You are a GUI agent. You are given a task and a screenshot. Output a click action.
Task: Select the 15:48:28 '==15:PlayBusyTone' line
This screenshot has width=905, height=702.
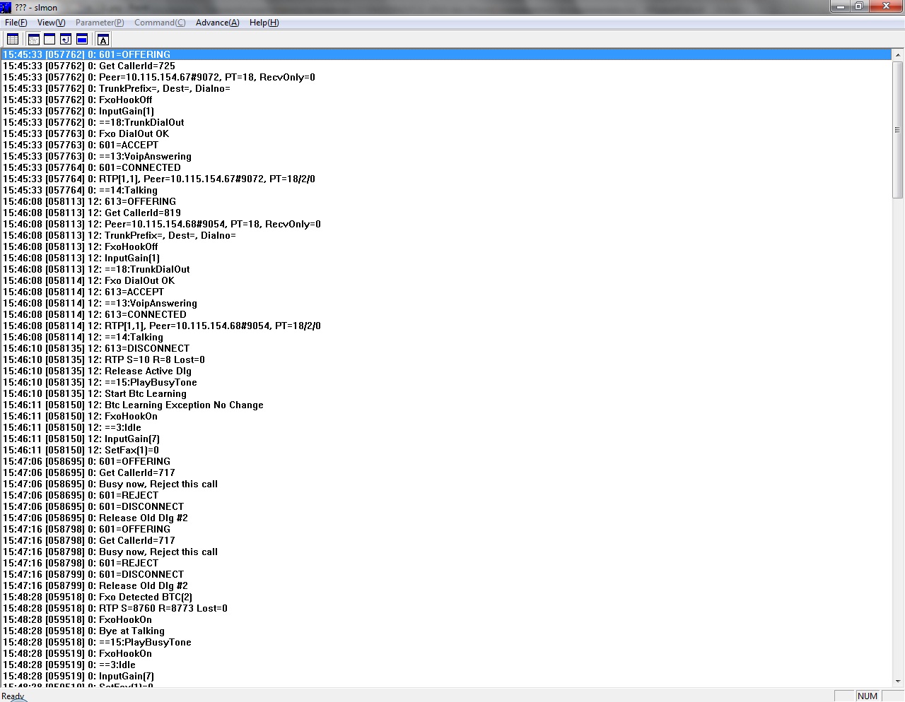[446, 642]
